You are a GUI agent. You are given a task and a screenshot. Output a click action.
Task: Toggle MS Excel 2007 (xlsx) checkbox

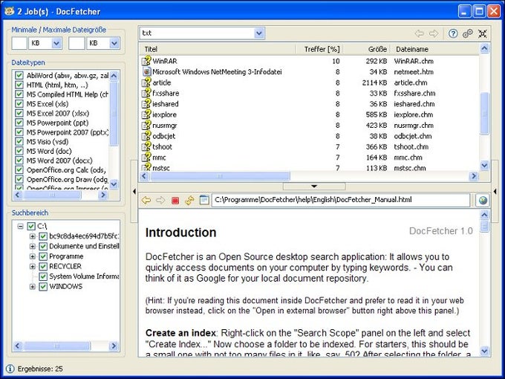point(19,113)
